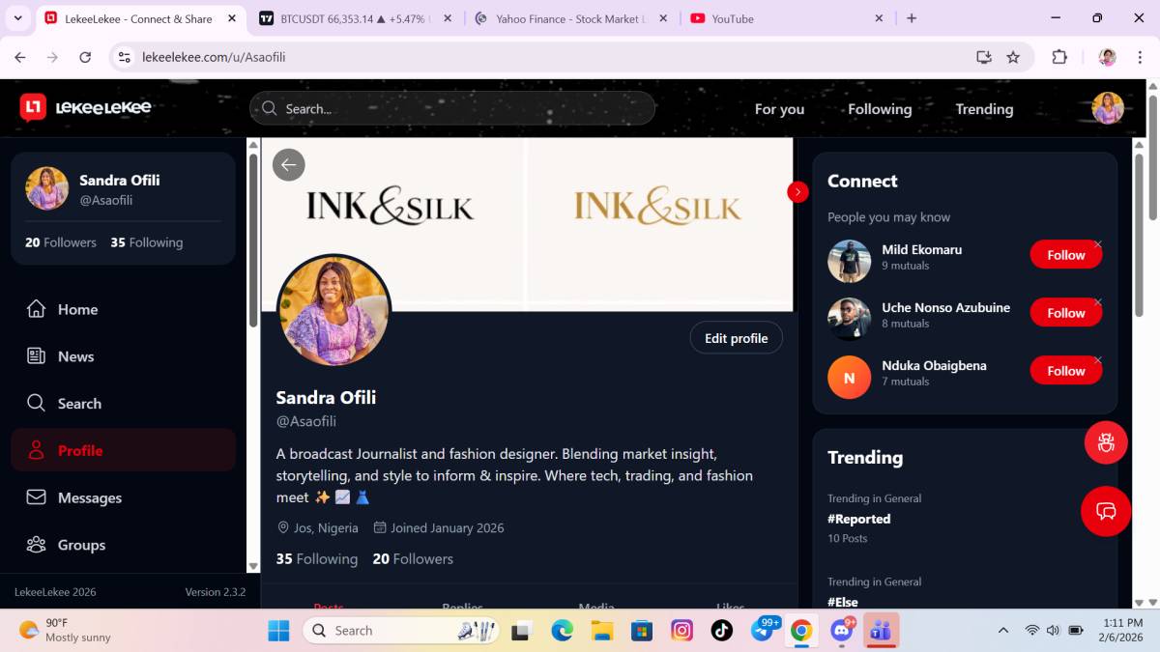Switch to YouTube tab
Image resolution: width=1160 pixels, height=652 pixels.
click(x=787, y=18)
